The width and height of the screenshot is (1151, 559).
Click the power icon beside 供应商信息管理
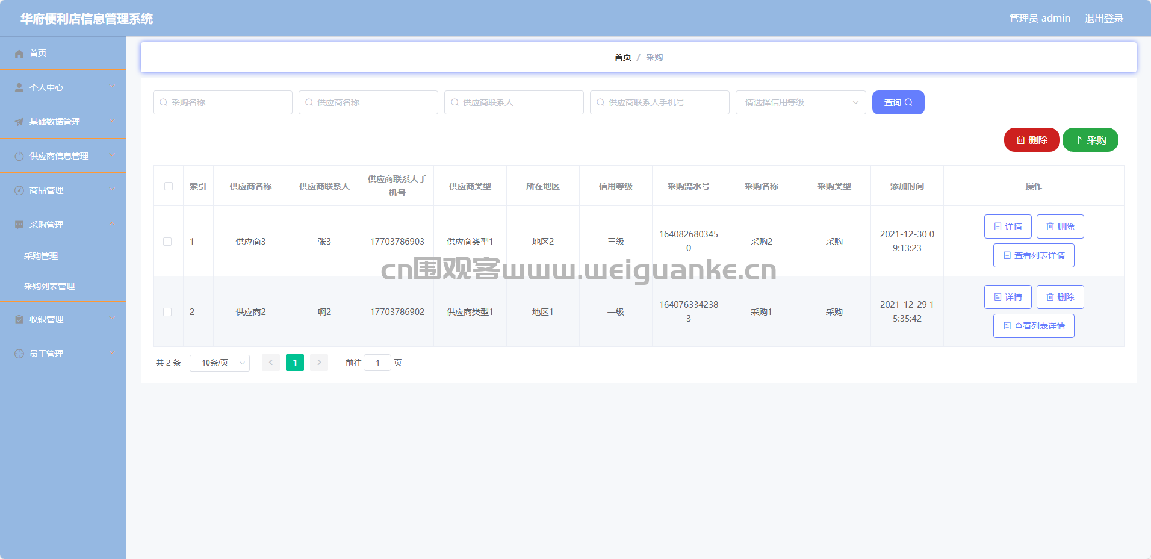19,157
